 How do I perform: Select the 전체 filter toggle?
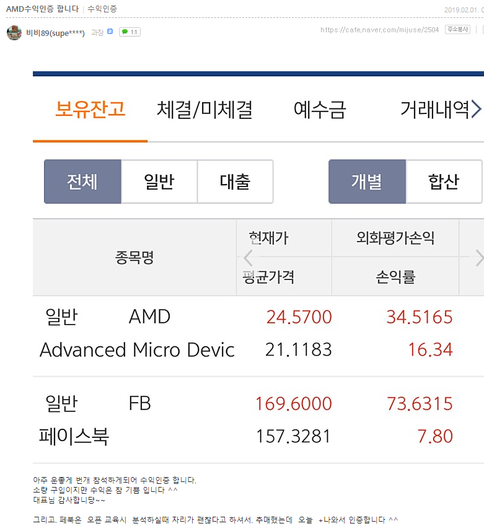click(82, 182)
